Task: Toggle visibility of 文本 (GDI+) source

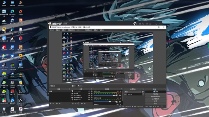Action: 89,92
